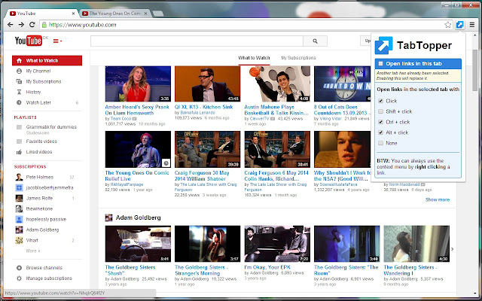The width and height of the screenshot is (482, 301).
Task: Select the My Subscriptions feed tab
Action: pyautogui.click(x=298, y=58)
